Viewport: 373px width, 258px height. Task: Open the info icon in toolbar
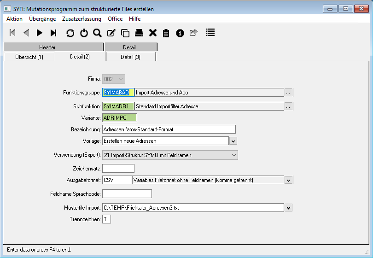pos(180,33)
